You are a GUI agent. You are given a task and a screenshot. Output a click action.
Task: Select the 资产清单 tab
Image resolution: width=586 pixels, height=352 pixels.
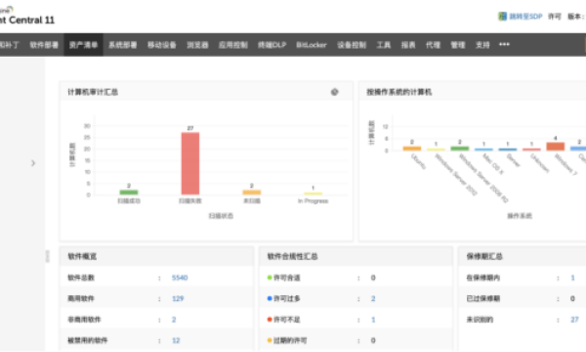click(83, 45)
